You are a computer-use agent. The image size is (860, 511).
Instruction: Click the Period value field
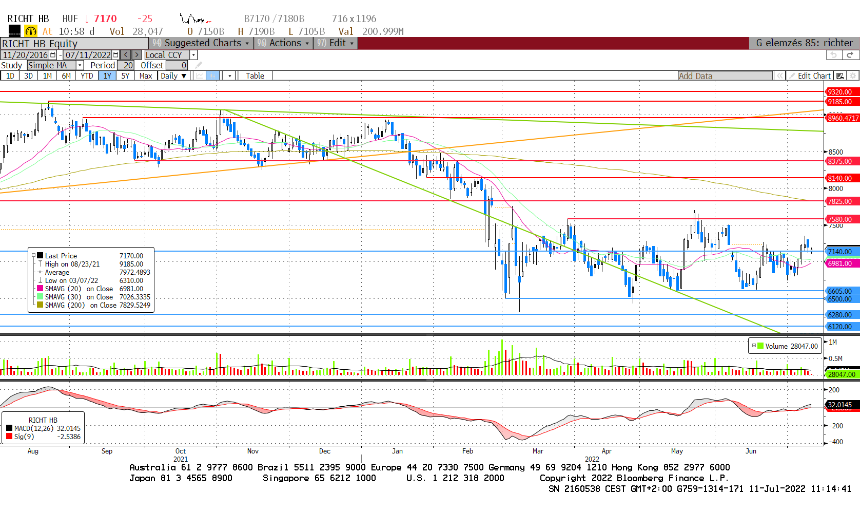pyautogui.click(x=126, y=65)
